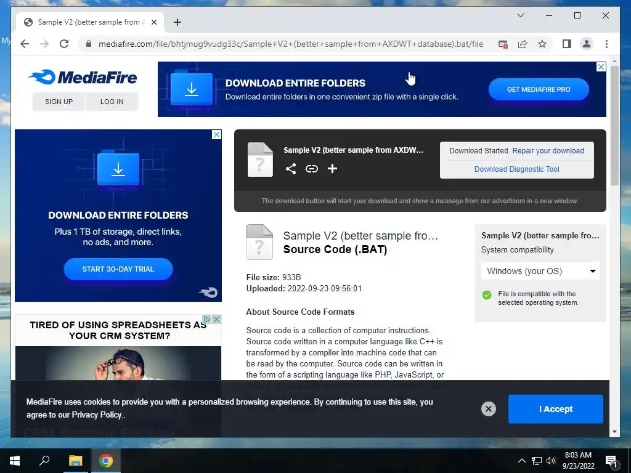Screen dimensions: 631x473
Task: Toggle the browser side panel icon
Action: (567, 44)
